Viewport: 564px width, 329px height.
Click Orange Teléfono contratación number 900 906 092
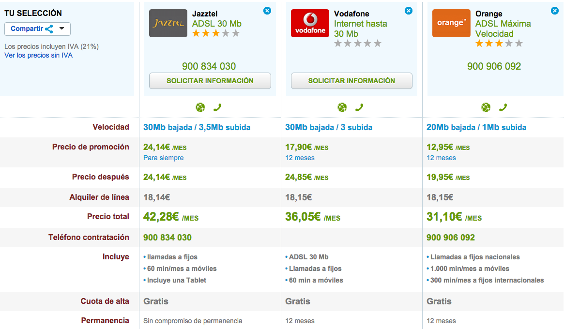coord(450,238)
